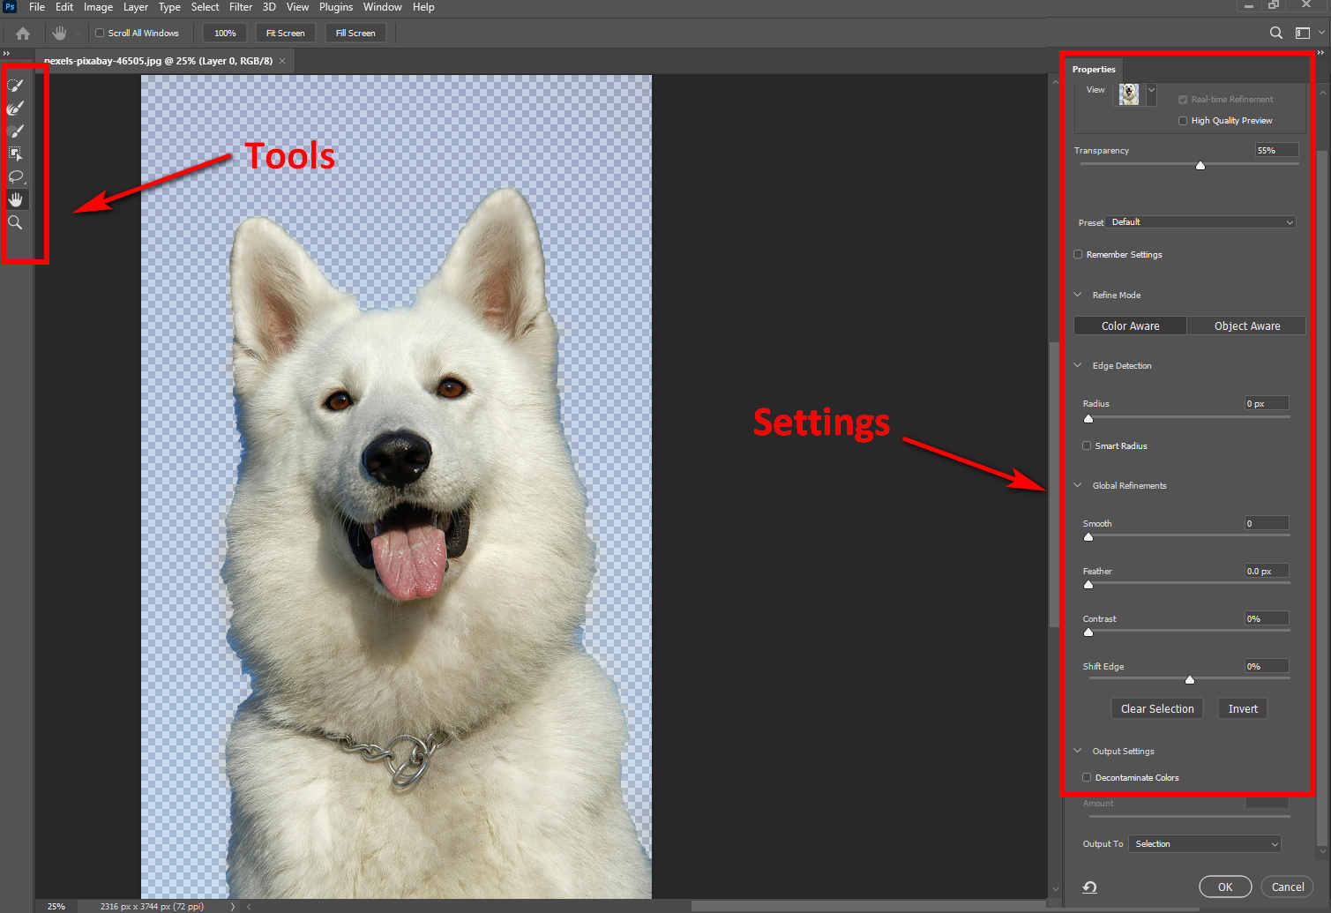Screen dimensions: 1331x913
Task: Click the 100% zoom button
Action: pos(225,33)
